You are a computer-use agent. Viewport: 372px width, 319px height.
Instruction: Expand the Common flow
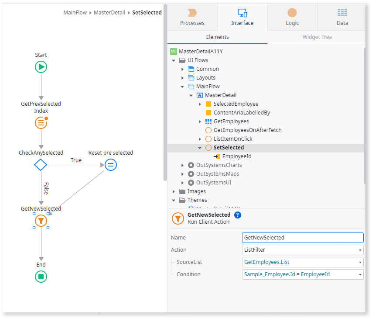[182, 69]
